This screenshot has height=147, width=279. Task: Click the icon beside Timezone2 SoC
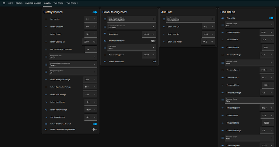tap(222, 78)
